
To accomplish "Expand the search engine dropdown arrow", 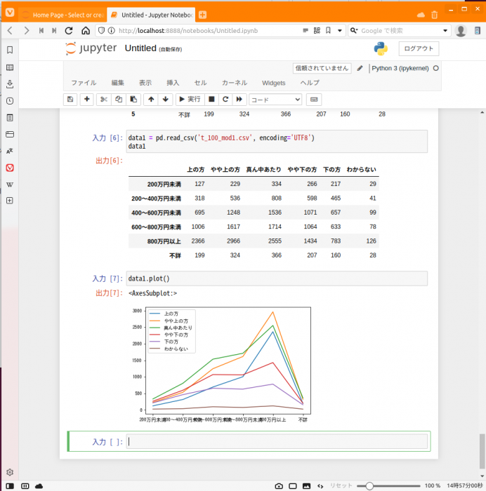I will pos(446,30).
